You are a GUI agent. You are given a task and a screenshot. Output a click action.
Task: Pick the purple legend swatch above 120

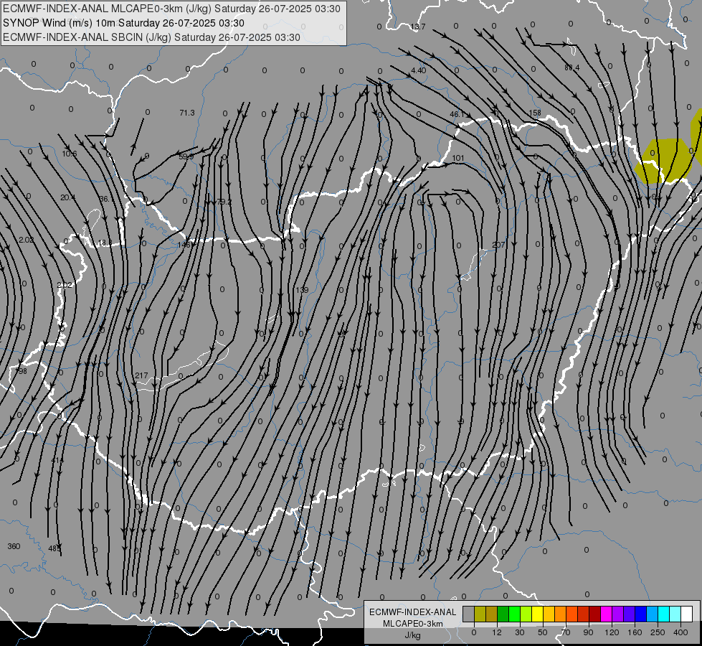[x=618, y=614]
